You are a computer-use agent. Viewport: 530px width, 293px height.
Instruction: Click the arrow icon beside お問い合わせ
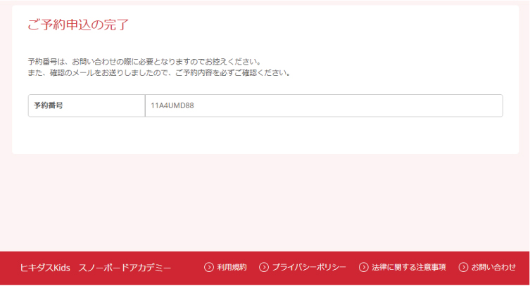(463, 267)
